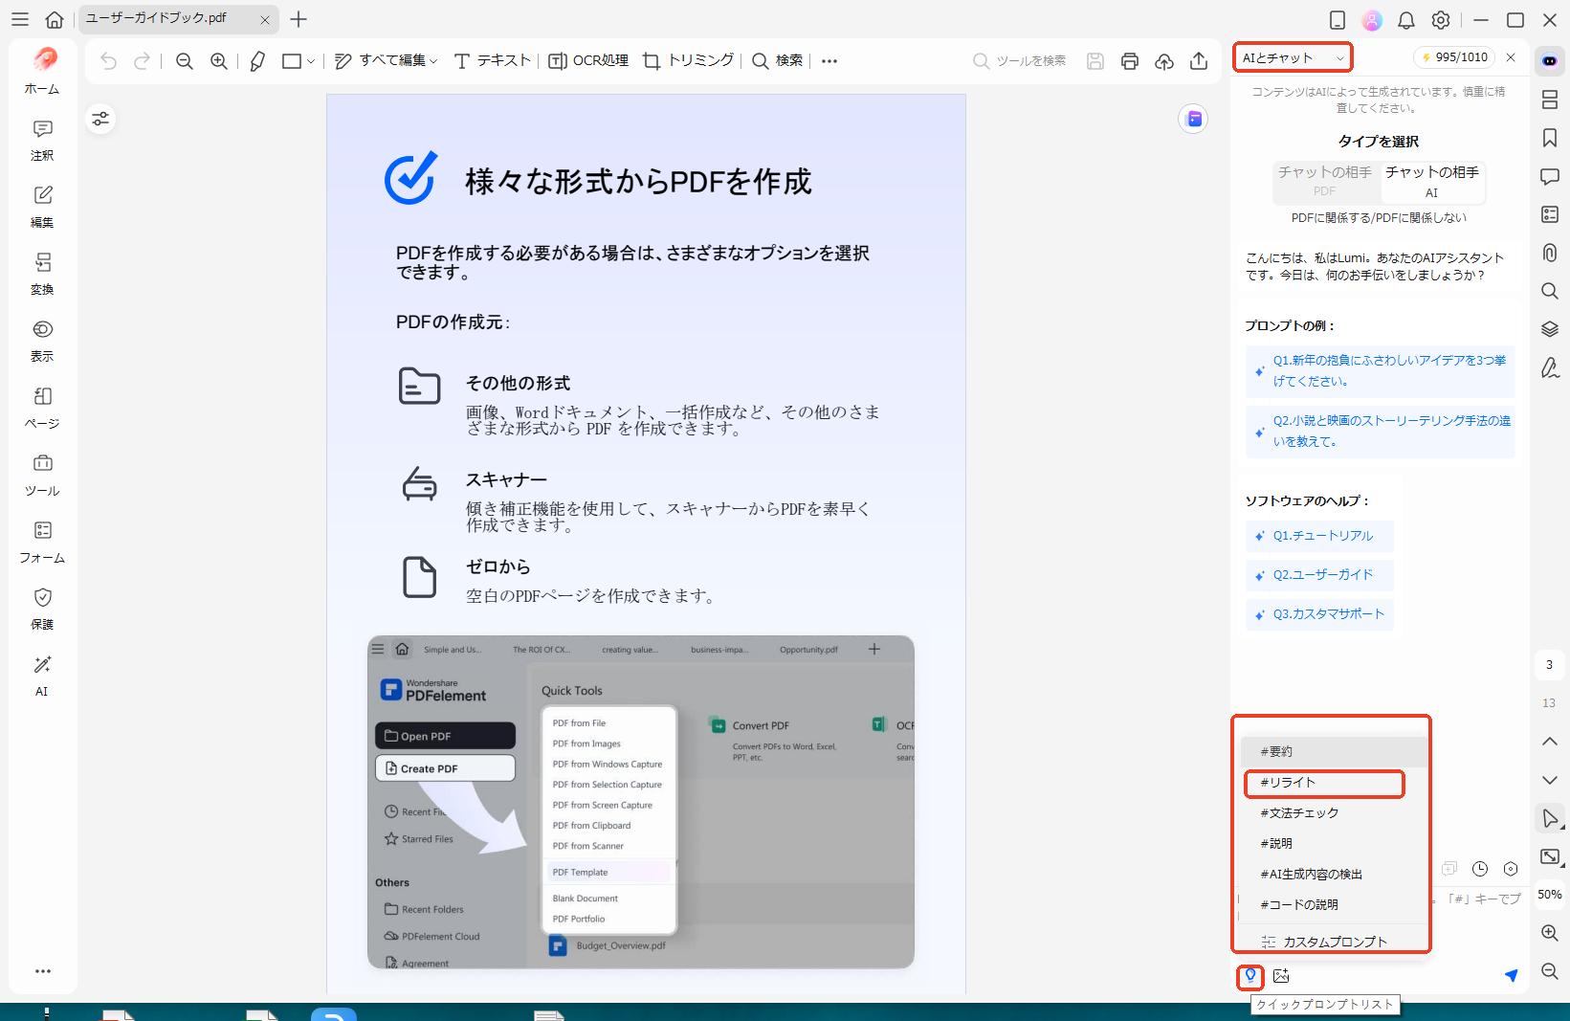Toggle the page view settings panel
Screen dimensions: 1570x1021
[100, 119]
